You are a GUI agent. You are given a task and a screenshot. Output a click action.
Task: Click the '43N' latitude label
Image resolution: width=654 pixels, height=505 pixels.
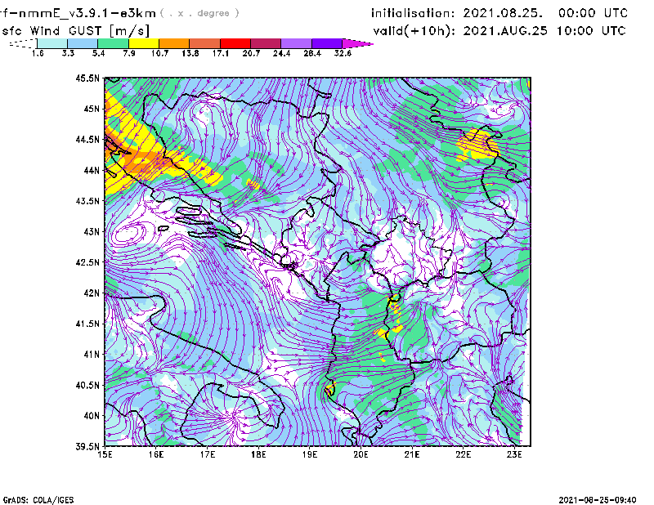click(x=92, y=231)
